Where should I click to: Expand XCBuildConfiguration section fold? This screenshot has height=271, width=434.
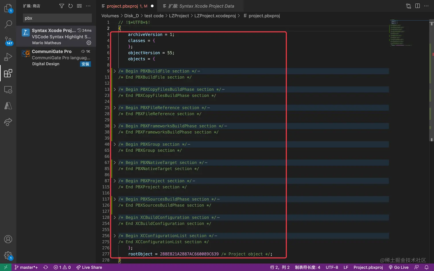tap(115, 217)
